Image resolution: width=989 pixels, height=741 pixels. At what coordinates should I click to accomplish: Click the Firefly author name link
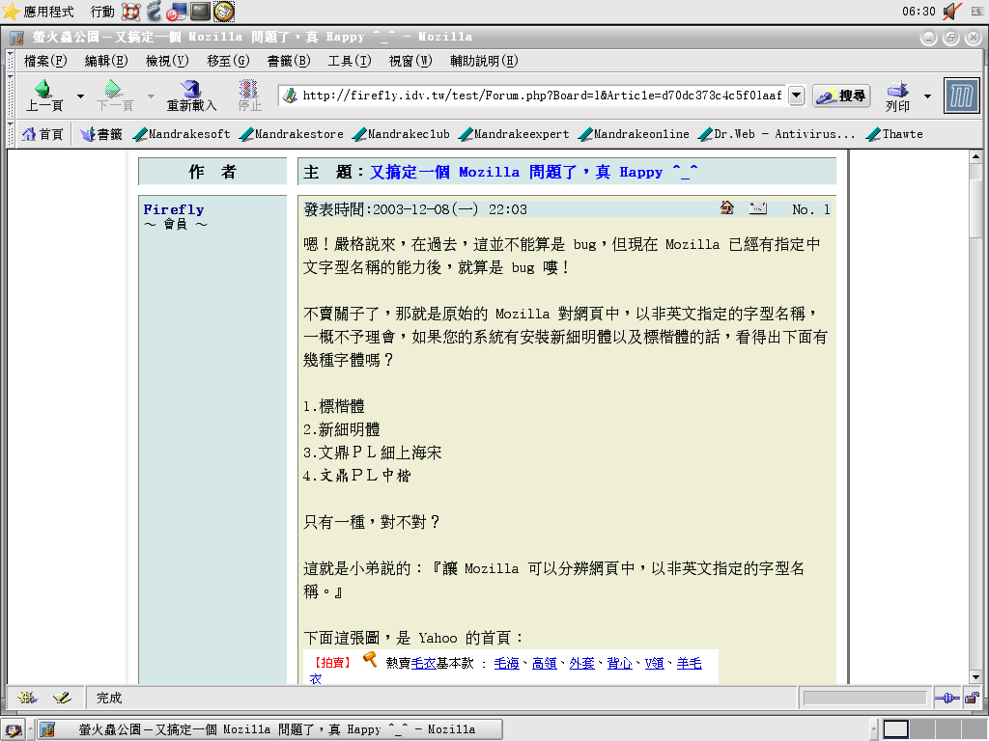(174, 209)
